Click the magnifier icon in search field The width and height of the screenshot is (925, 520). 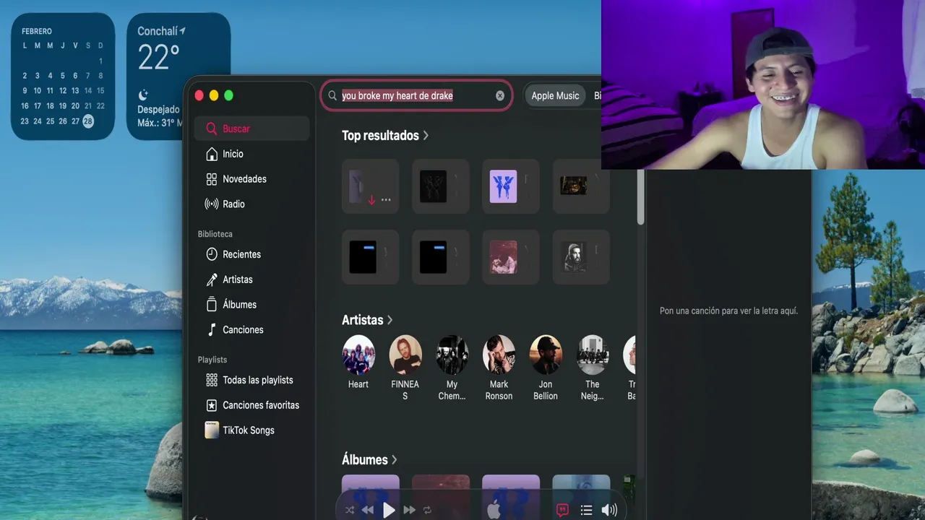point(332,95)
